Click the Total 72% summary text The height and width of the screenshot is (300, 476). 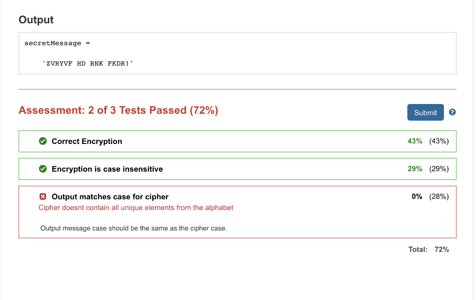point(428,249)
